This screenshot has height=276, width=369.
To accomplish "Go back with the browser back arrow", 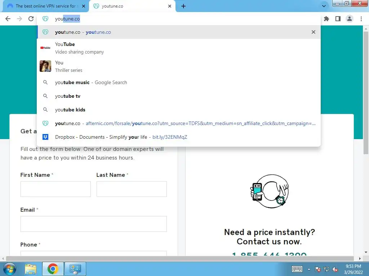I will [x=8, y=19].
